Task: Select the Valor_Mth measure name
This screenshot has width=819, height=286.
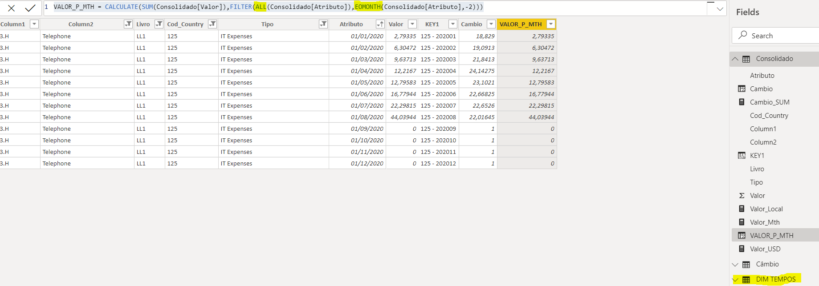Action: tap(765, 222)
